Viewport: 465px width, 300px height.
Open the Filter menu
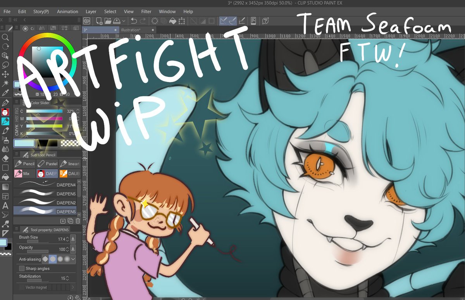point(146,12)
